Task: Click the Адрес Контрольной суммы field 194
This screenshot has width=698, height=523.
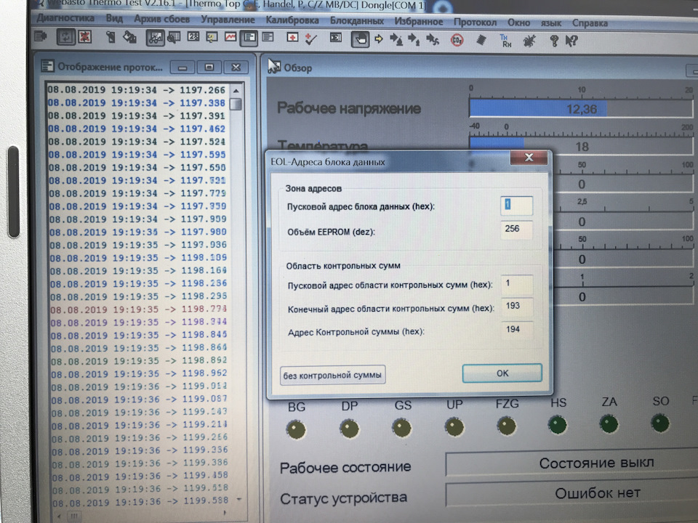Action: click(517, 330)
